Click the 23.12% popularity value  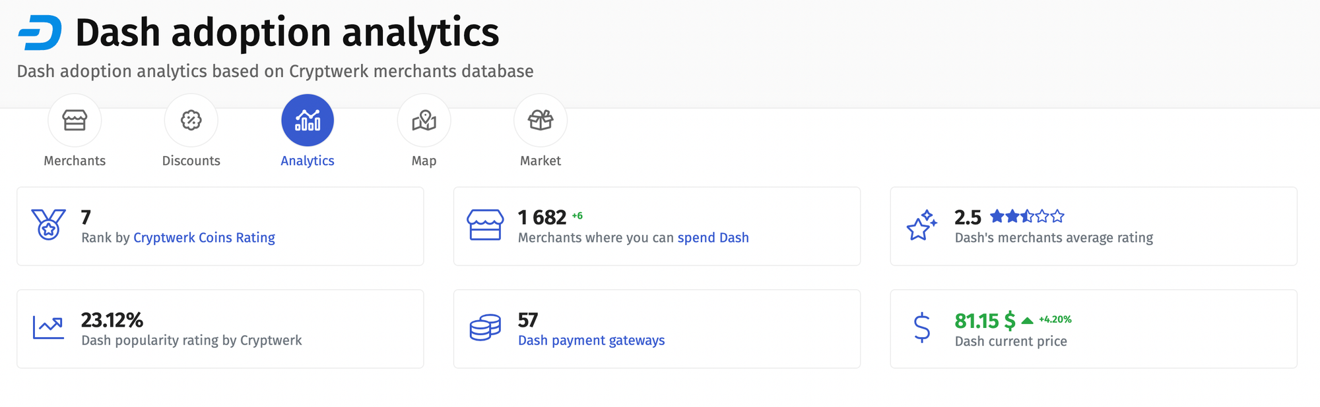point(112,320)
